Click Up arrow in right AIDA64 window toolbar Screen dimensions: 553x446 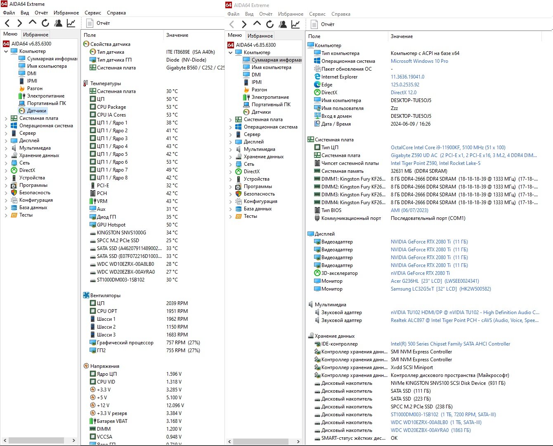pos(257,24)
